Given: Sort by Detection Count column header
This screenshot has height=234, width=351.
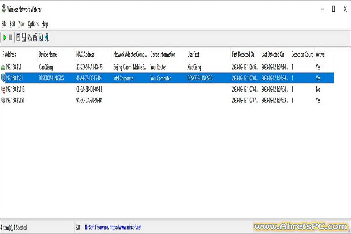Looking at the screenshot, I should [x=302, y=54].
